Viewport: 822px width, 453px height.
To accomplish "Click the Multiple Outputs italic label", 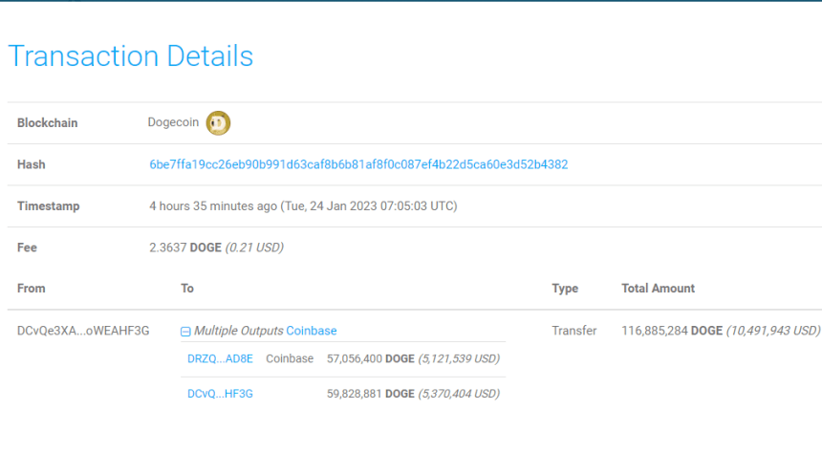I will pos(239,331).
